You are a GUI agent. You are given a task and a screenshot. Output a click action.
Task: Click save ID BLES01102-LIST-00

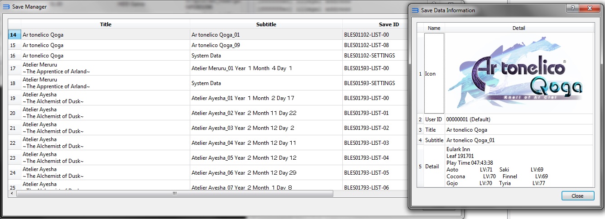tap(375, 34)
